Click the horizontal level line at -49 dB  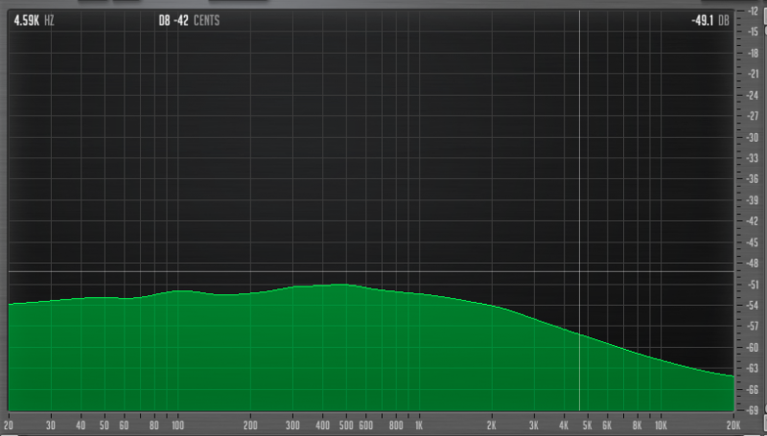pos(288,271)
